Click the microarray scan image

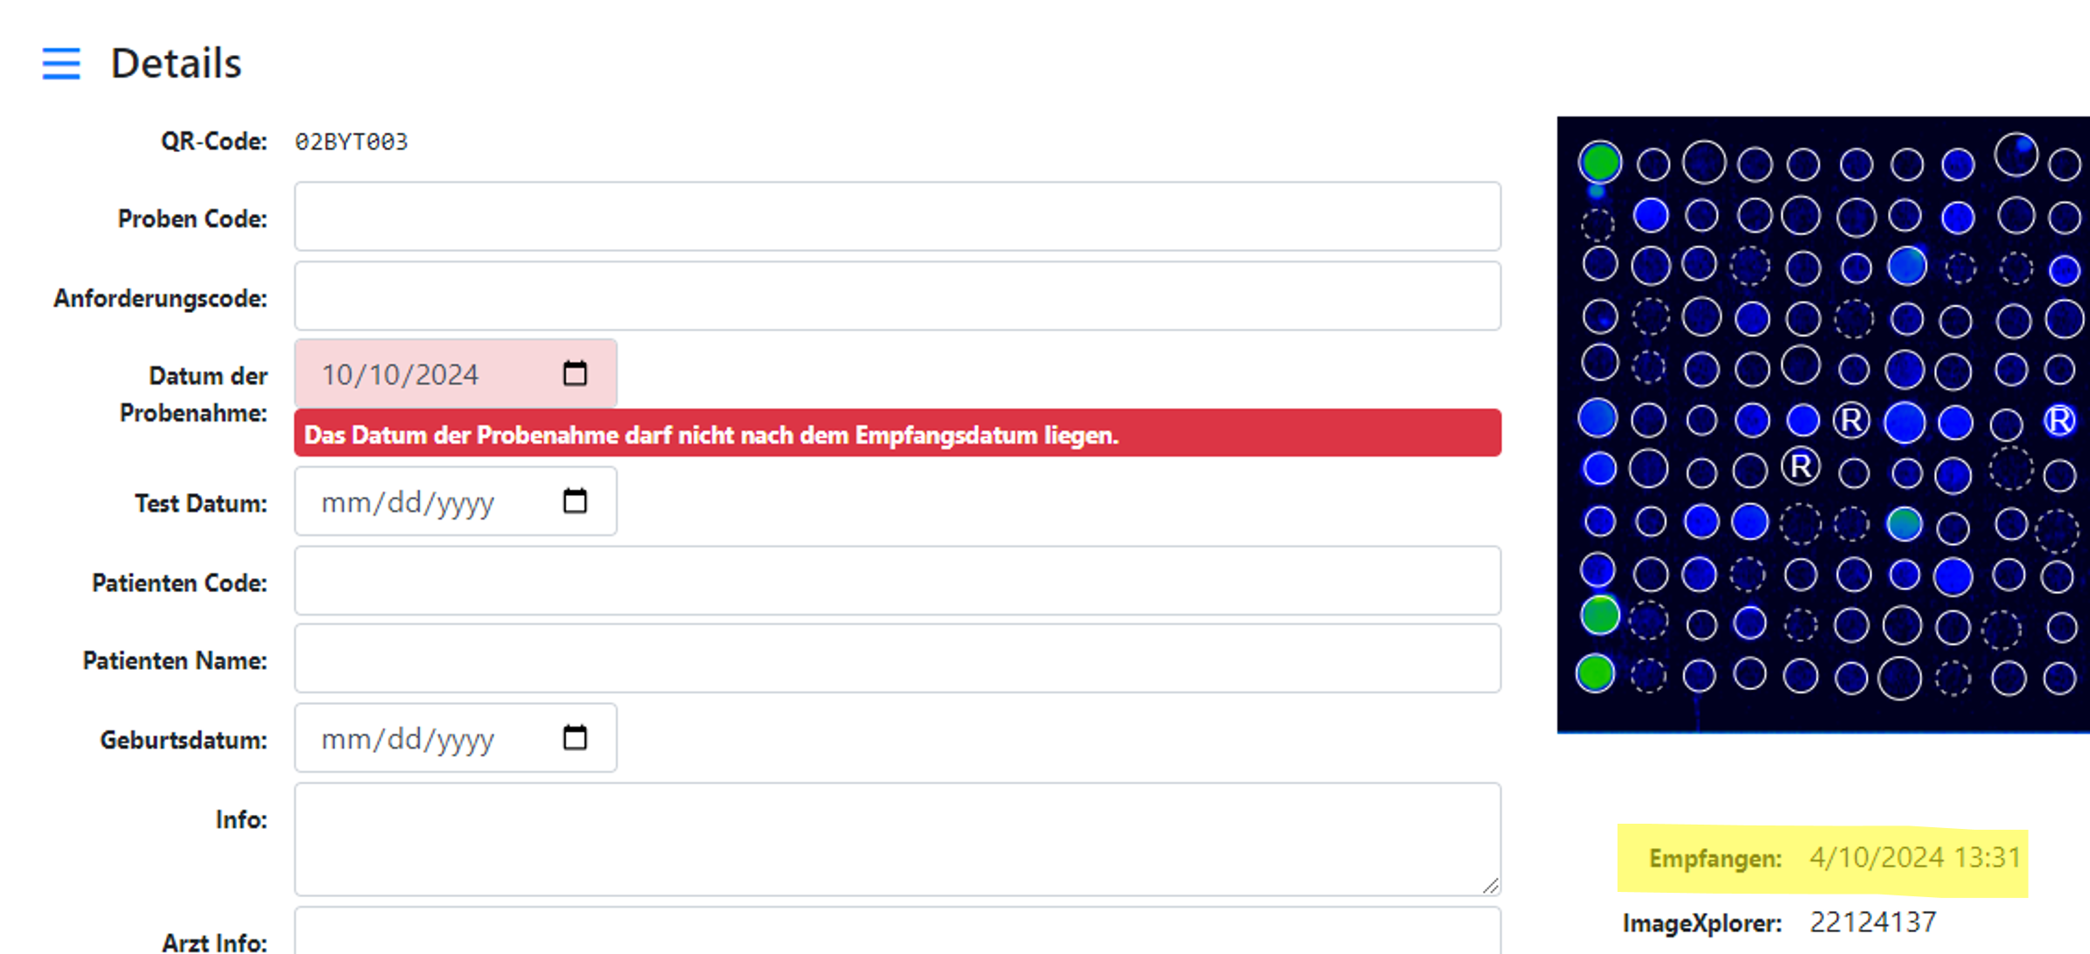click(1823, 424)
